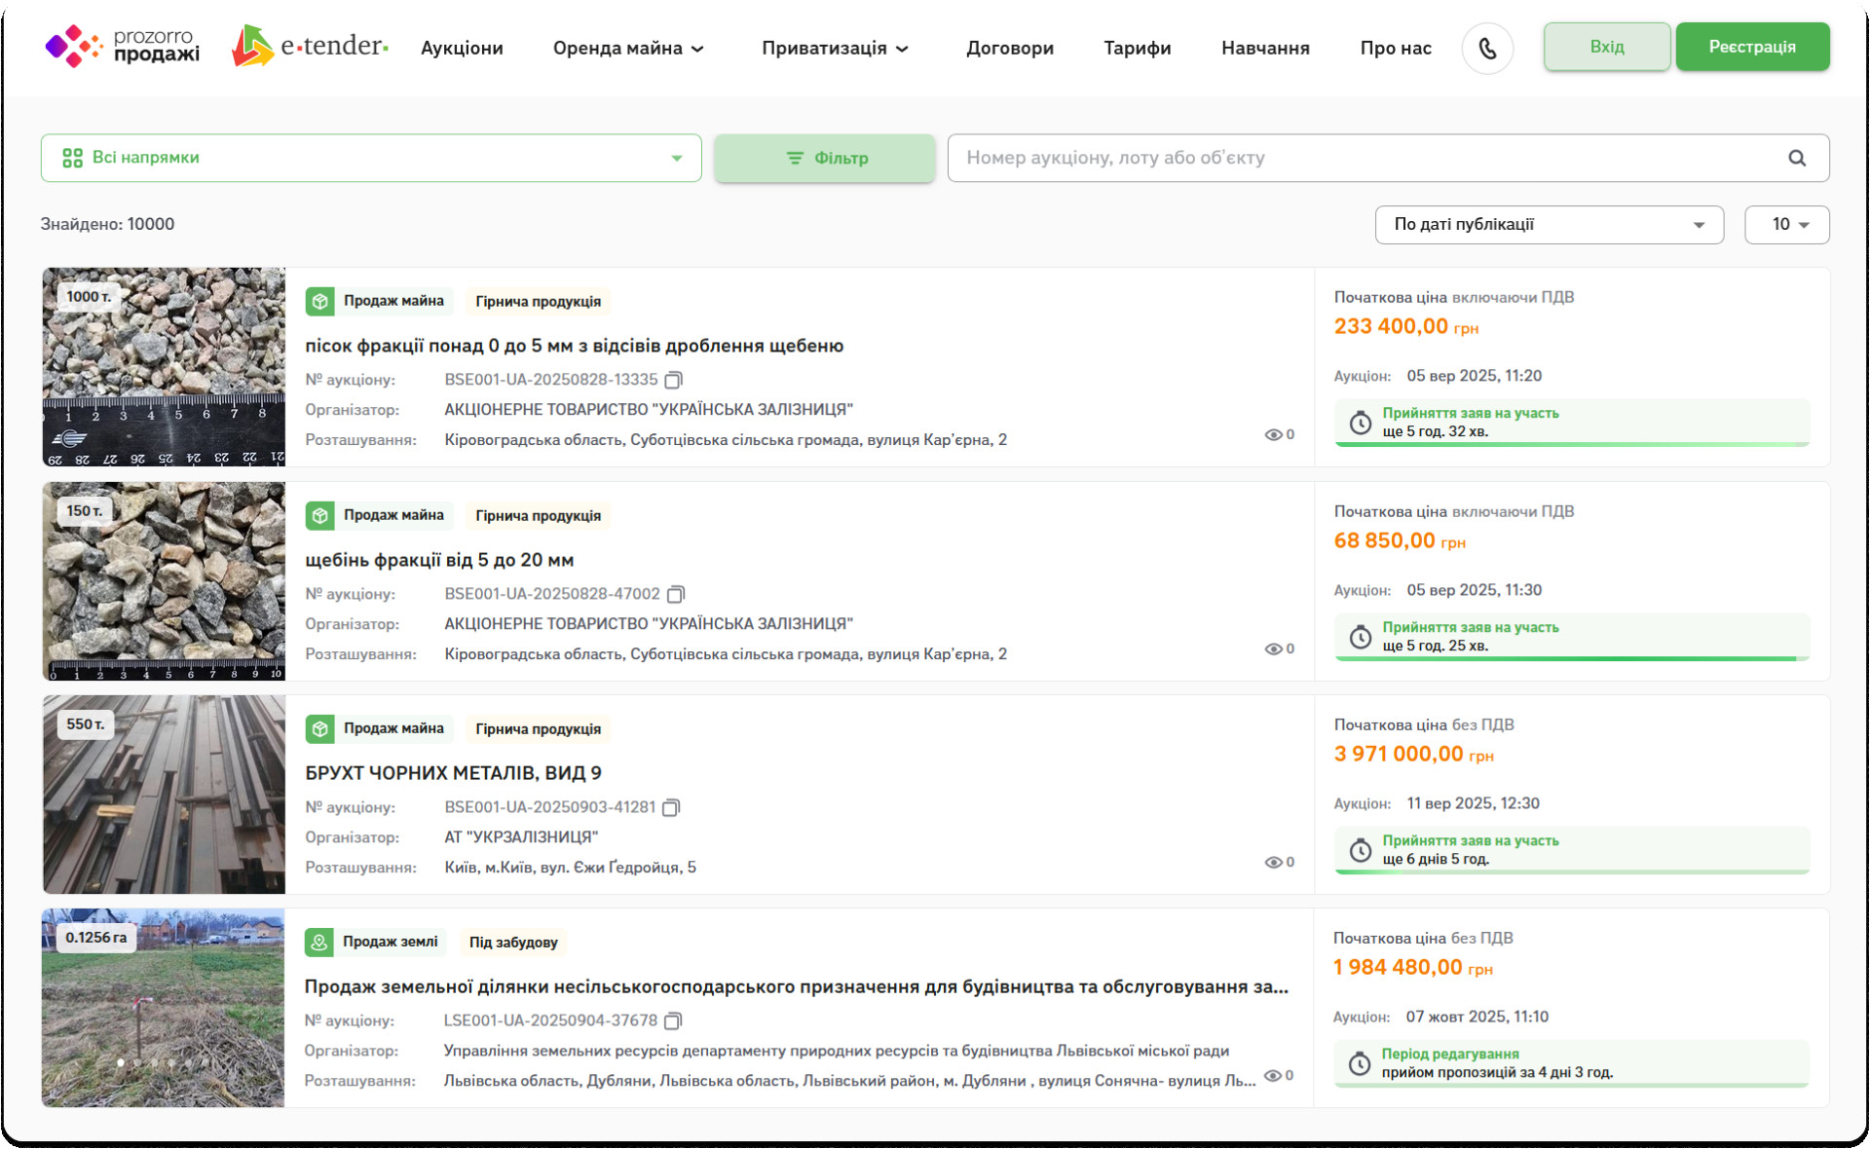Copy auction number BSE001-UA-20250828-47002
1870x1149 pixels.
pos(676,594)
